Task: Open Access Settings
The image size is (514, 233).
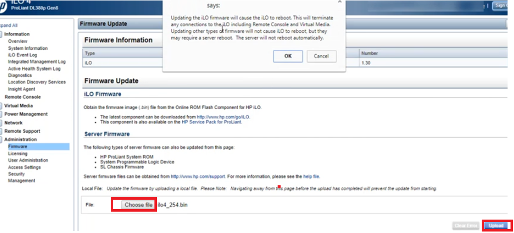Action: point(24,167)
